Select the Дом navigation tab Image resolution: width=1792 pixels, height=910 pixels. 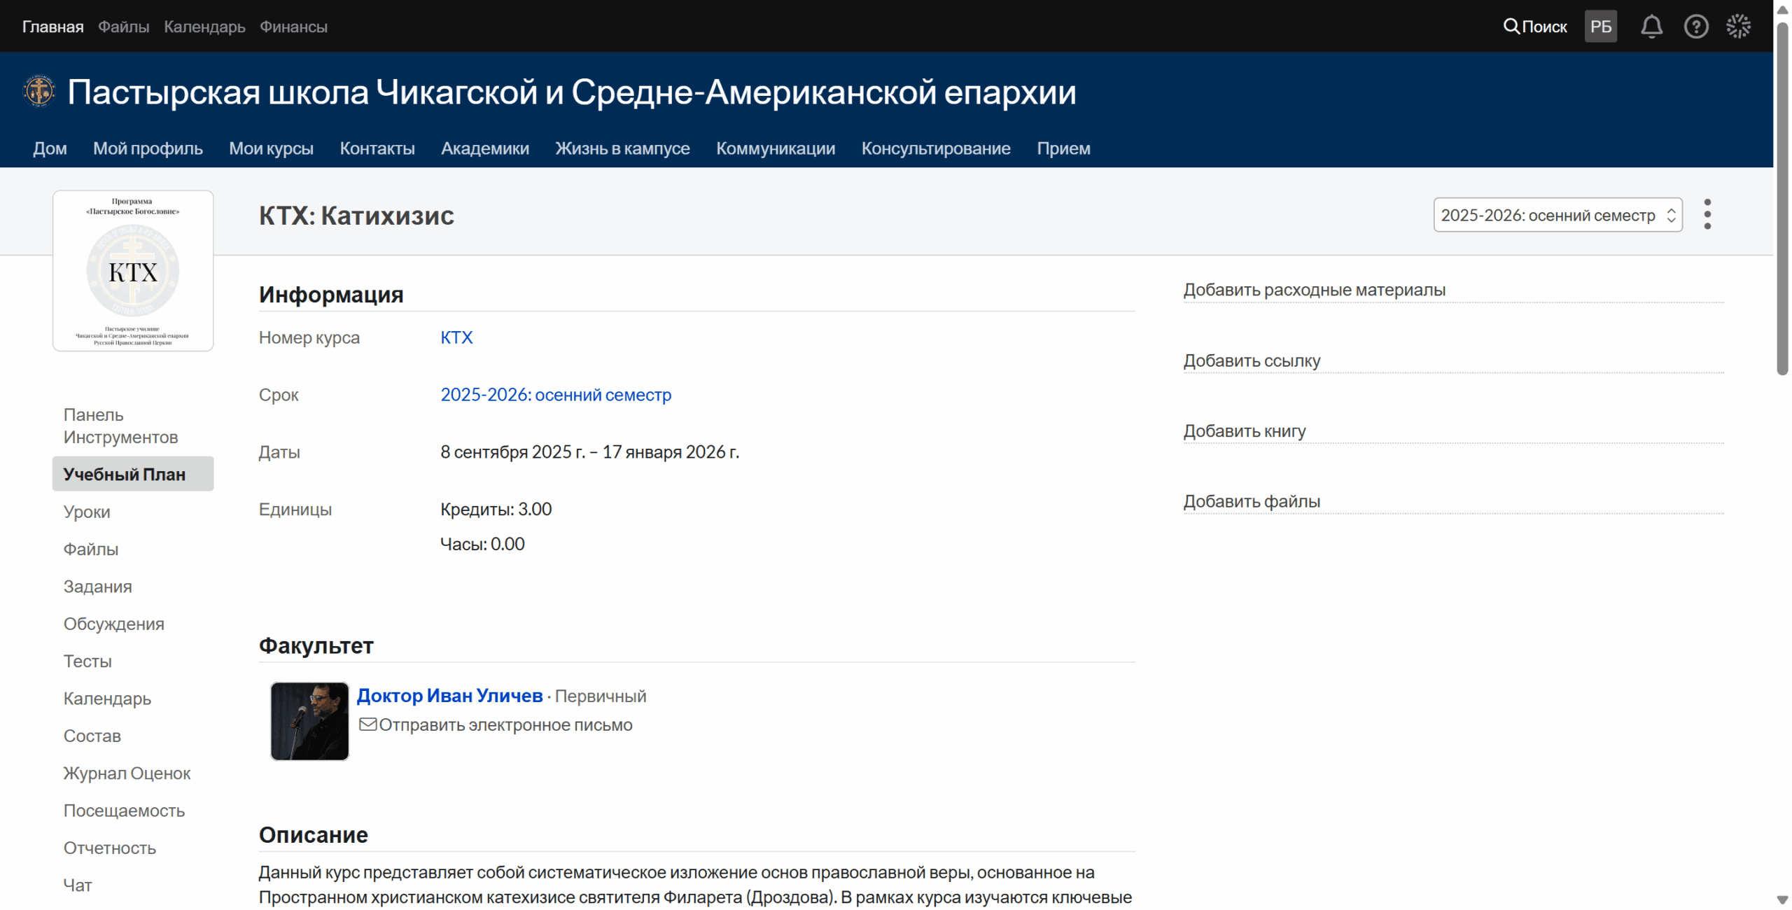coord(50,148)
